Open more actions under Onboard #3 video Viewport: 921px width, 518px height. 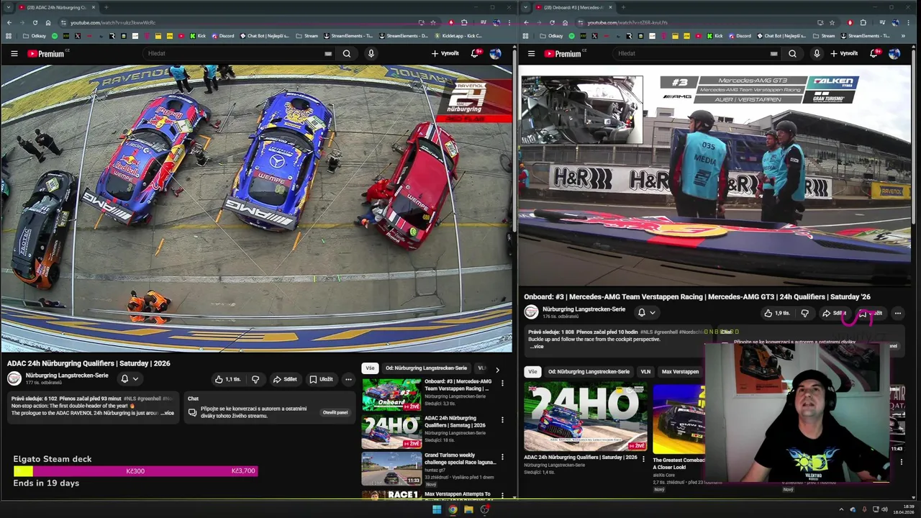point(897,313)
